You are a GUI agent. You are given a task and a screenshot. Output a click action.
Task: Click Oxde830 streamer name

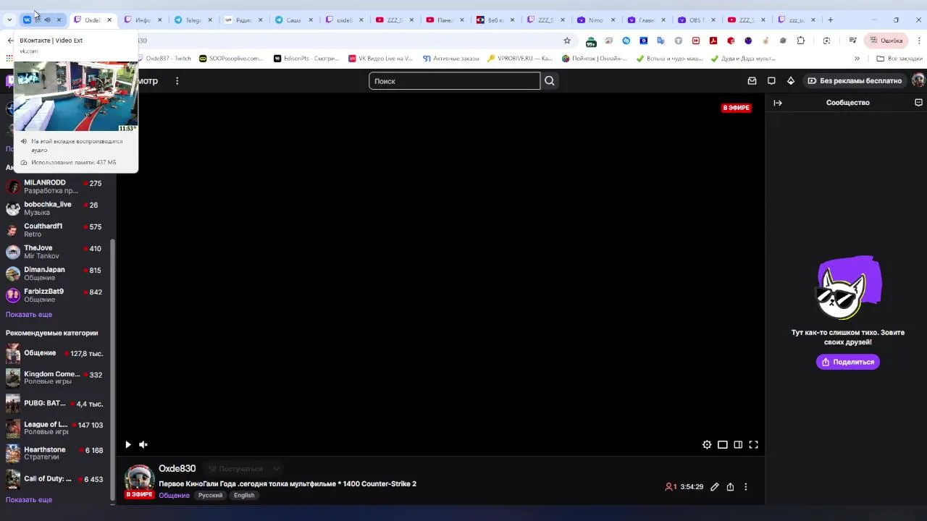[x=177, y=469]
